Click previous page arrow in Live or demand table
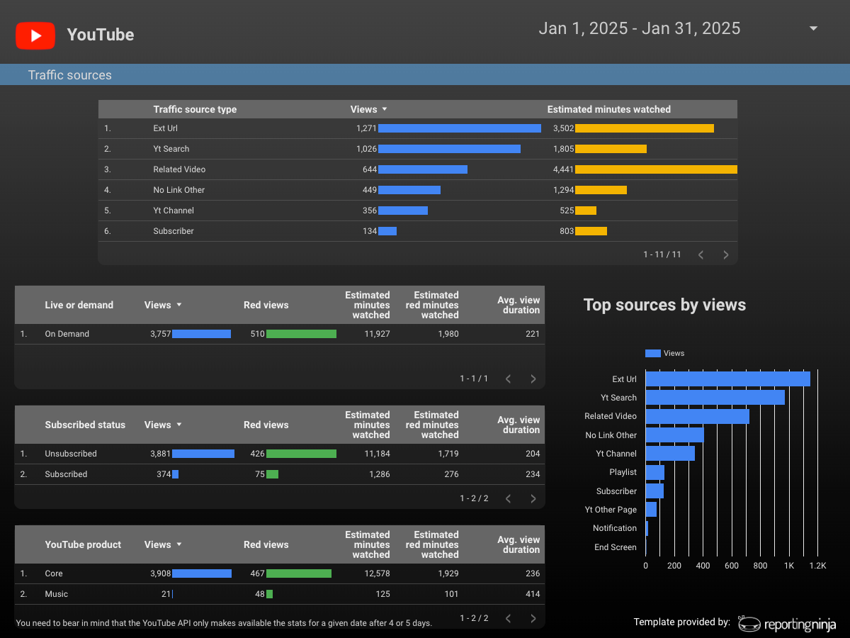The width and height of the screenshot is (850, 638). 508,379
